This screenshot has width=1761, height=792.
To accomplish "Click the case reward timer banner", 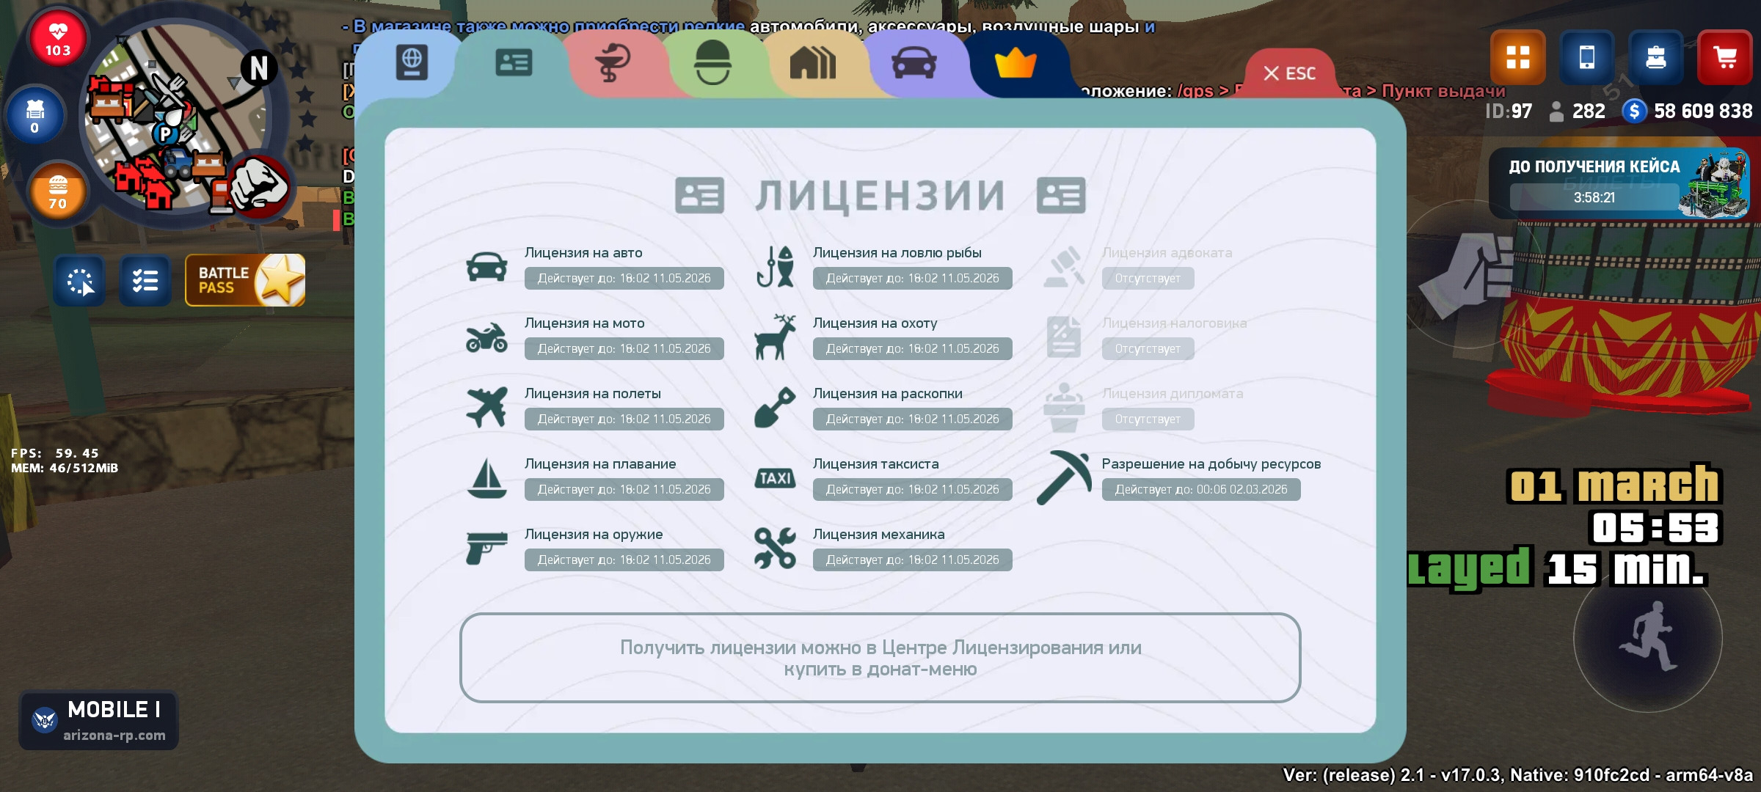I will (1618, 183).
